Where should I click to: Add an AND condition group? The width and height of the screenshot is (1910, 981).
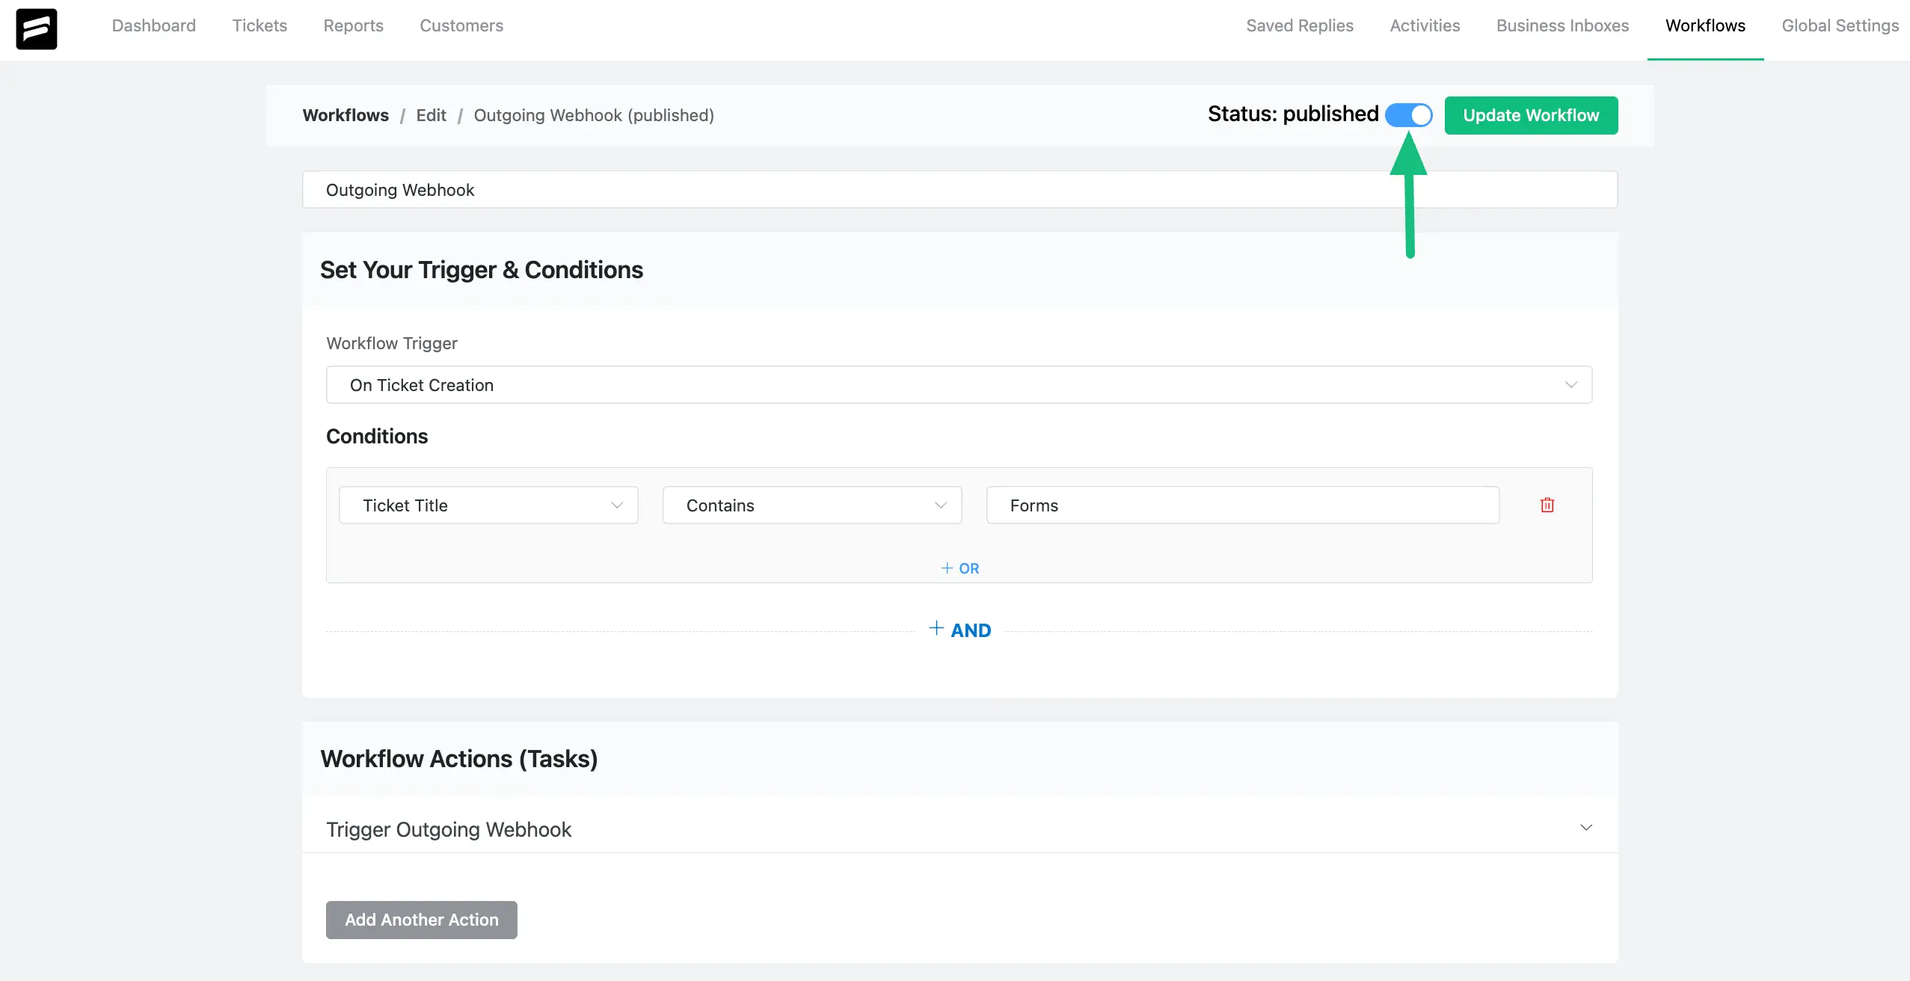(x=959, y=630)
